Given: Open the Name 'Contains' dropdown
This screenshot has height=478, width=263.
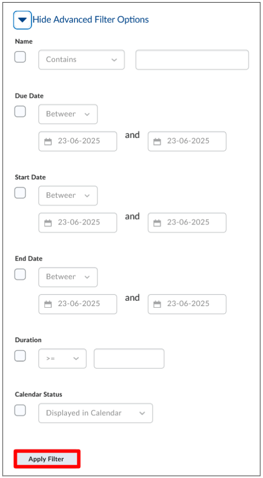Looking at the screenshot, I should point(81,60).
